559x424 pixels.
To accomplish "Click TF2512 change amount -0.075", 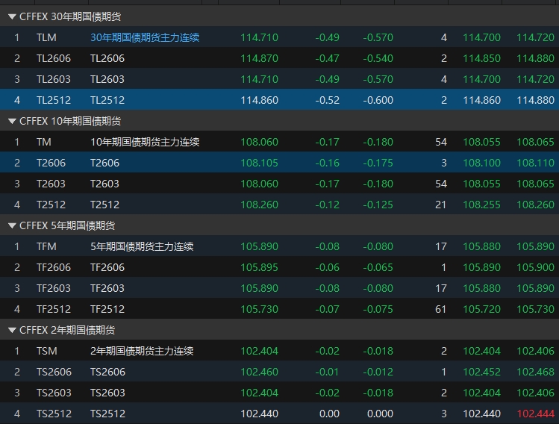I will point(378,309).
